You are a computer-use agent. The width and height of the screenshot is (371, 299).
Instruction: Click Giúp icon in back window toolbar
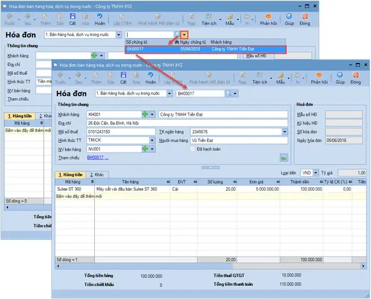point(289,16)
